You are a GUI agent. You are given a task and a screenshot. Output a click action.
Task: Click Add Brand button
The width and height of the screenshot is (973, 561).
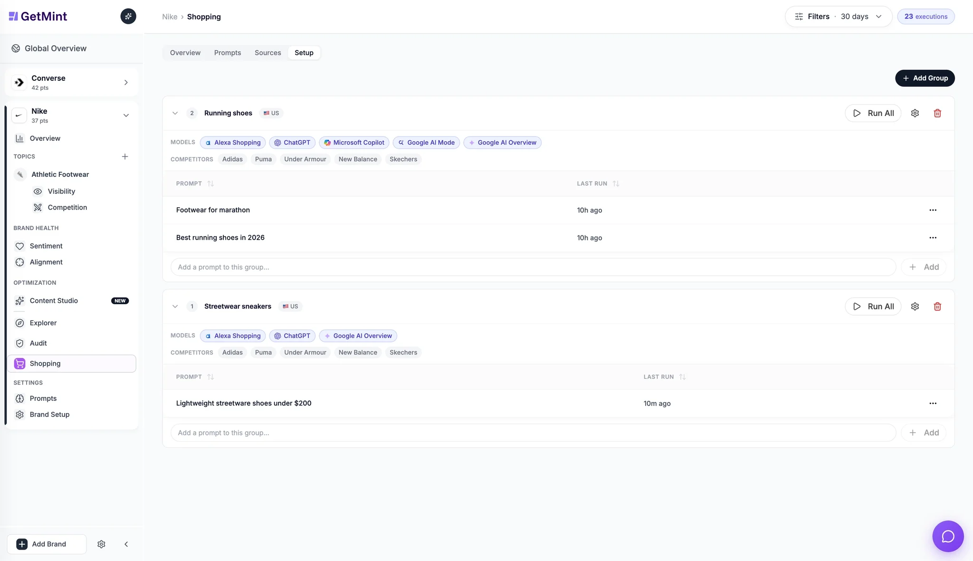coord(47,544)
